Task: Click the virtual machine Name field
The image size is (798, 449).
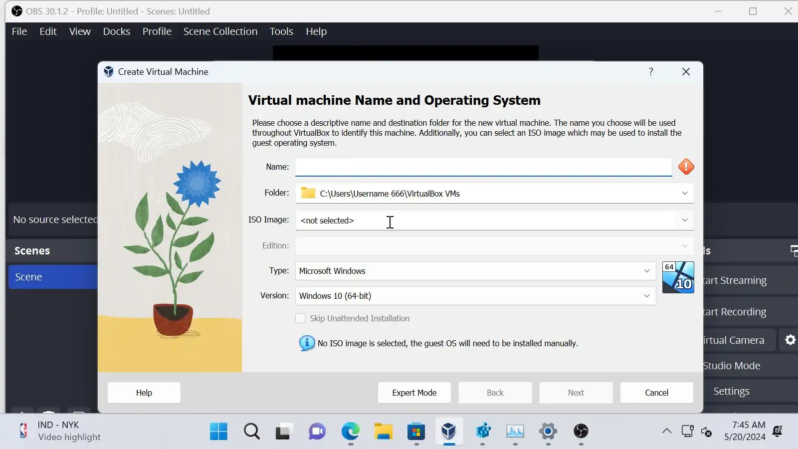Action: click(483, 167)
